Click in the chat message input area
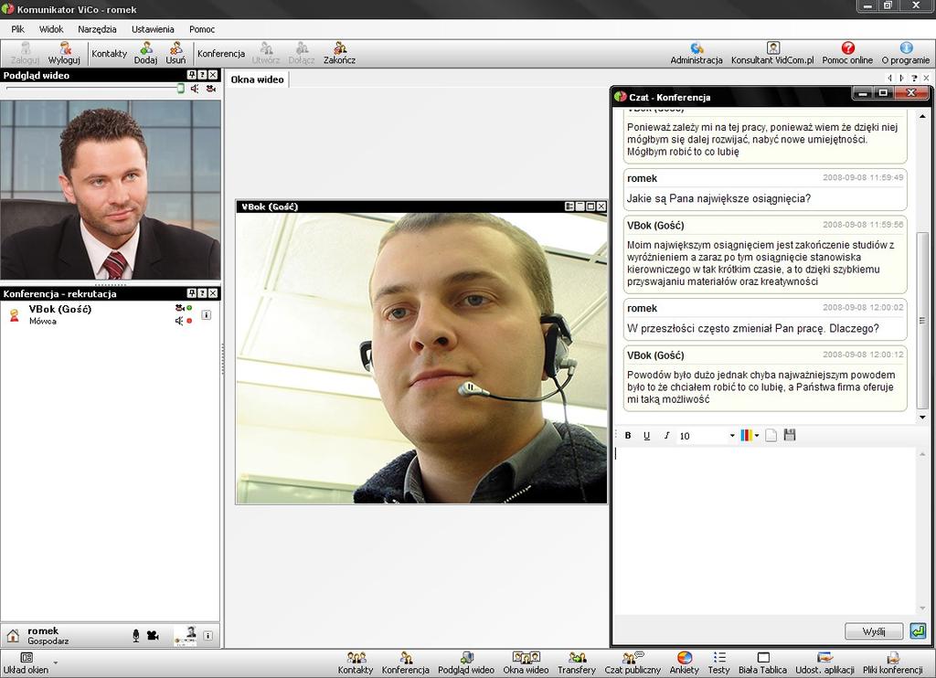 [765, 531]
